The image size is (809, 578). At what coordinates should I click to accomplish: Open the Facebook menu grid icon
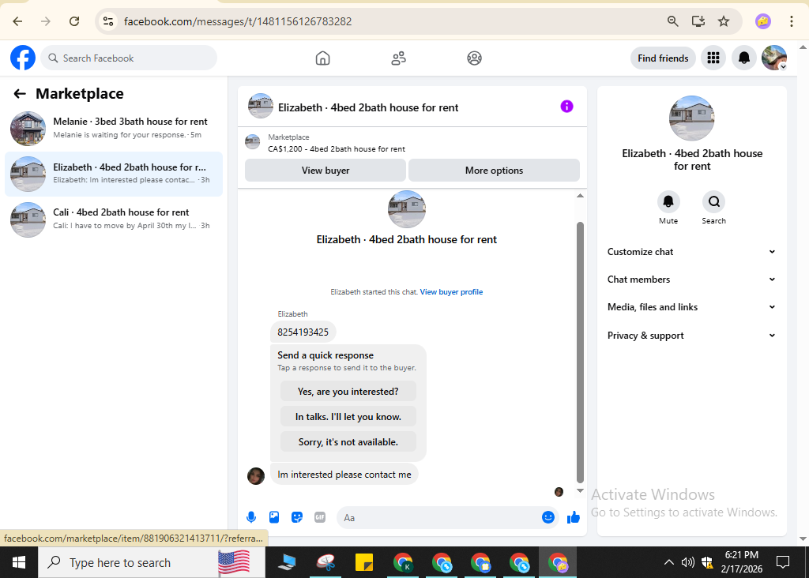click(713, 58)
